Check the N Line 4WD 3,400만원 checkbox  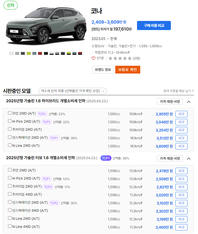[10, 226]
